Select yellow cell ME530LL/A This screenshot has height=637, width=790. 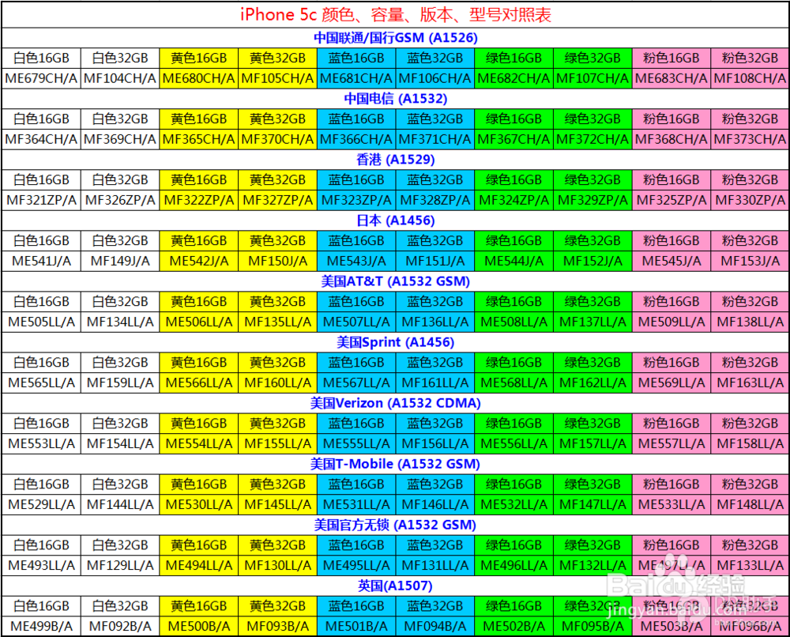(198, 505)
